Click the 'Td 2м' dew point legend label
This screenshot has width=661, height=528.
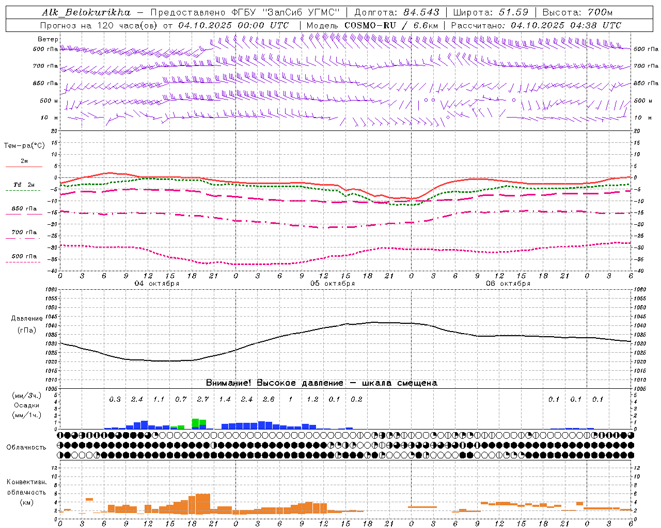click(24, 185)
